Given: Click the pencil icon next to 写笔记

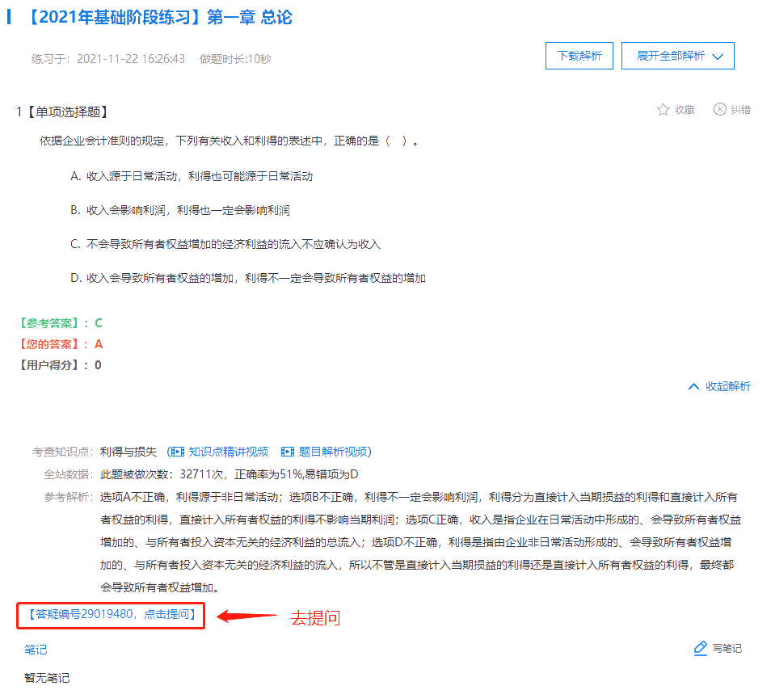Looking at the screenshot, I should tap(700, 648).
